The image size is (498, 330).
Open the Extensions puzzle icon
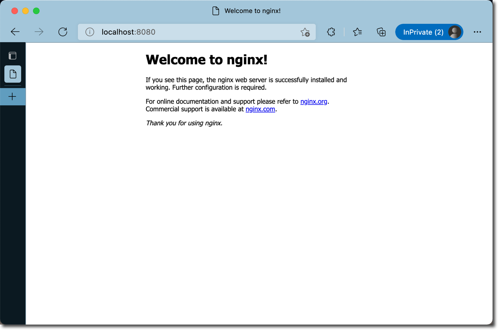tap(331, 32)
